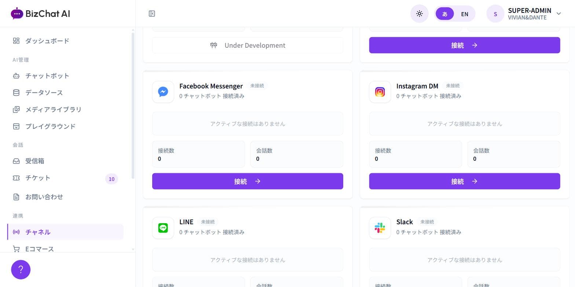This screenshot has height=287, width=575.
Task: Click Slack アクティブな接続はありません box
Action: (465, 260)
